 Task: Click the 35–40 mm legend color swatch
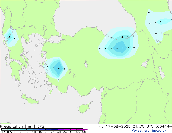[x=67, y=129]
